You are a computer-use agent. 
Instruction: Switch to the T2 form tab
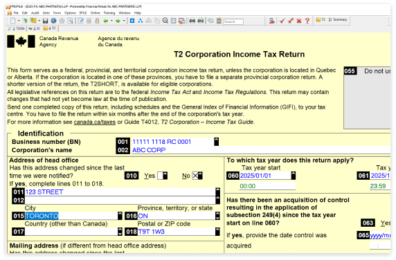(50, 28)
